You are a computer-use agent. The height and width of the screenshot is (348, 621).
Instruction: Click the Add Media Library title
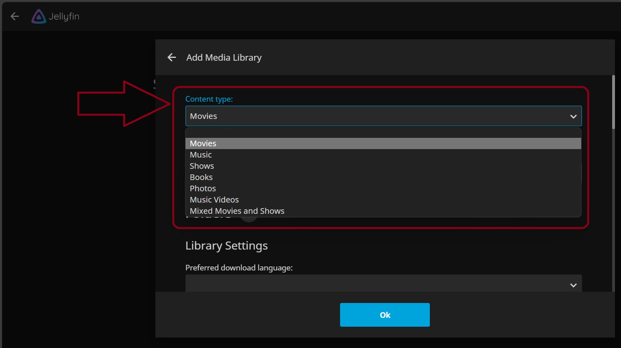click(224, 57)
